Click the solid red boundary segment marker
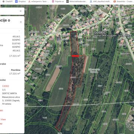The height and width of the screenshot is (134, 134). click(x=75, y=56)
